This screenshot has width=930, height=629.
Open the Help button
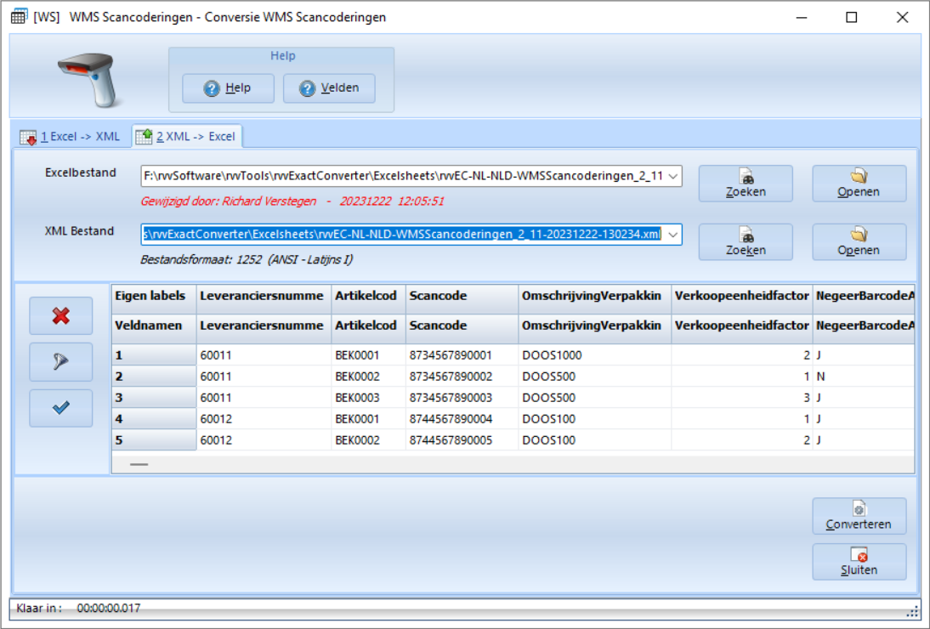click(x=228, y=88)
